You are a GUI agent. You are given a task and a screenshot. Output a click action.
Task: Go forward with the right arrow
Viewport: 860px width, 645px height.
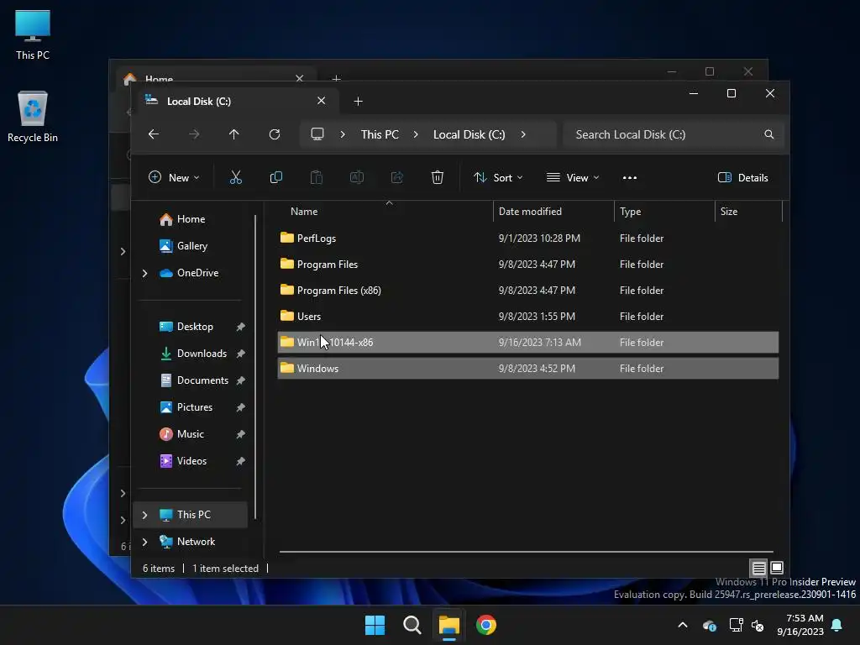tap(194, 134)
